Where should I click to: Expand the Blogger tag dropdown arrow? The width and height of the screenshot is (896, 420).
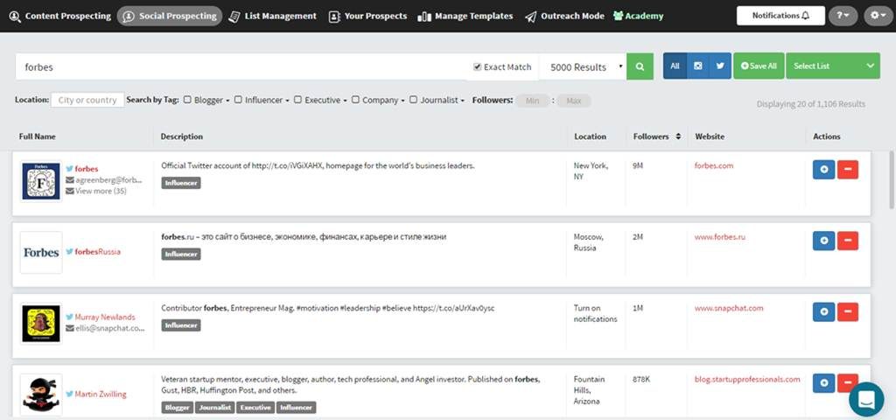(227, 101)
